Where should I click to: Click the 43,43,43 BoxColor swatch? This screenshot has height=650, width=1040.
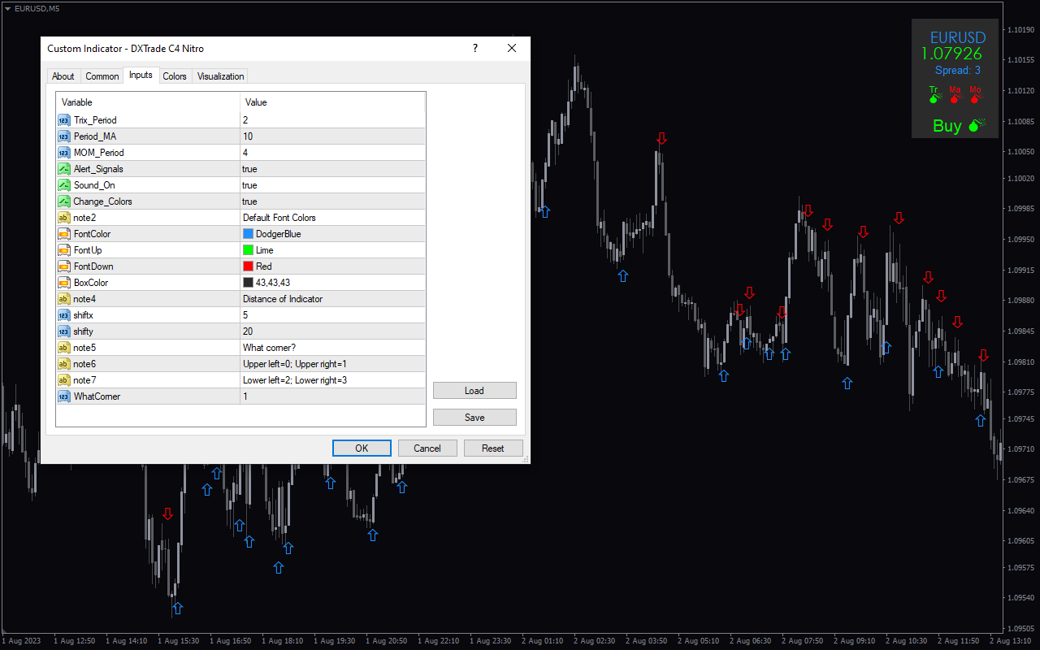(249, 283)
